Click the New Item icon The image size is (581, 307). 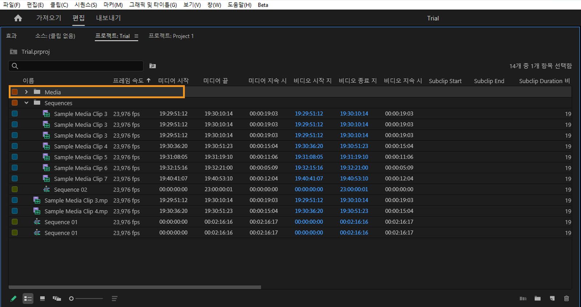(552, 298)
